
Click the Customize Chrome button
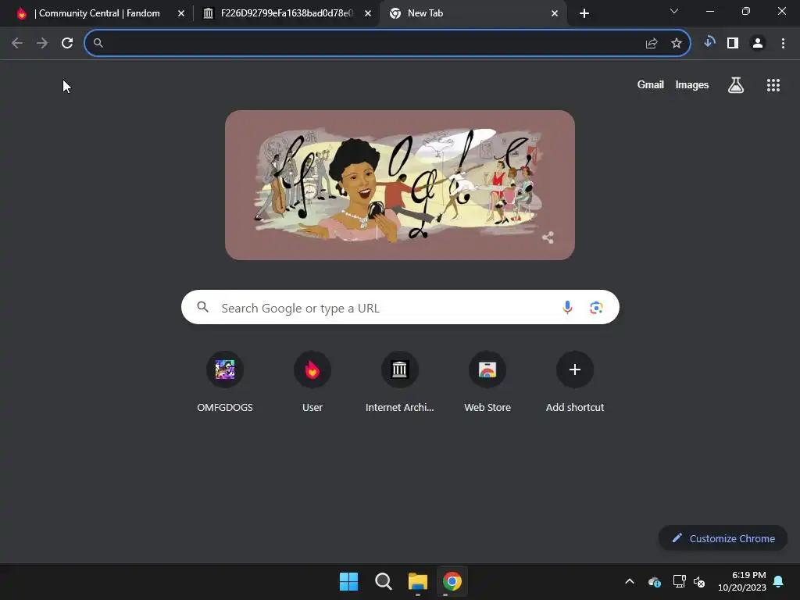(x=723, y=538)
